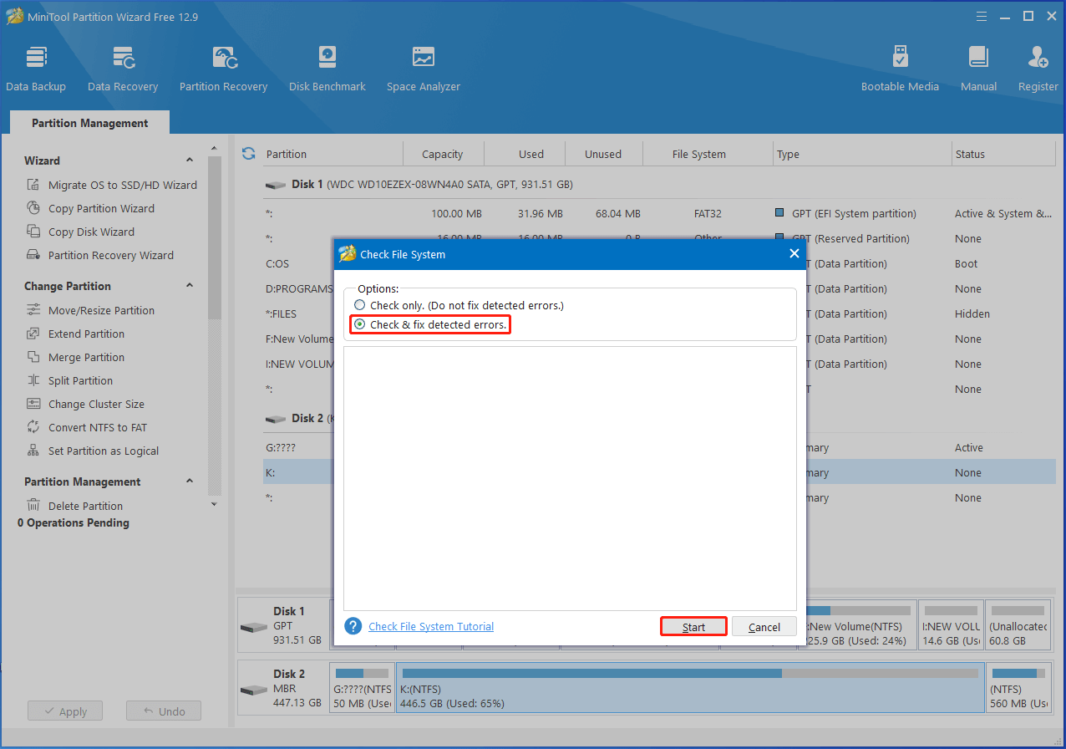The width and height of the screenshot is (1066, 749).
Task: Click inside the check results output area
Action: [570, 478]
